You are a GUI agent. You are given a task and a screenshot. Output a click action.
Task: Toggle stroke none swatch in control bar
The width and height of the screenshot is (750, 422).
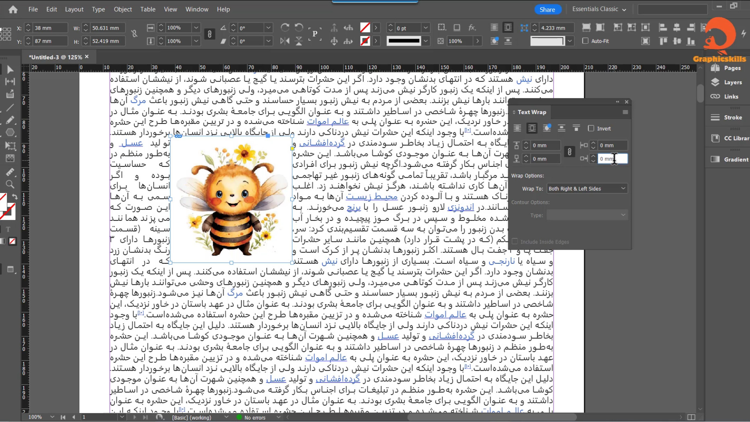[365, 41]
